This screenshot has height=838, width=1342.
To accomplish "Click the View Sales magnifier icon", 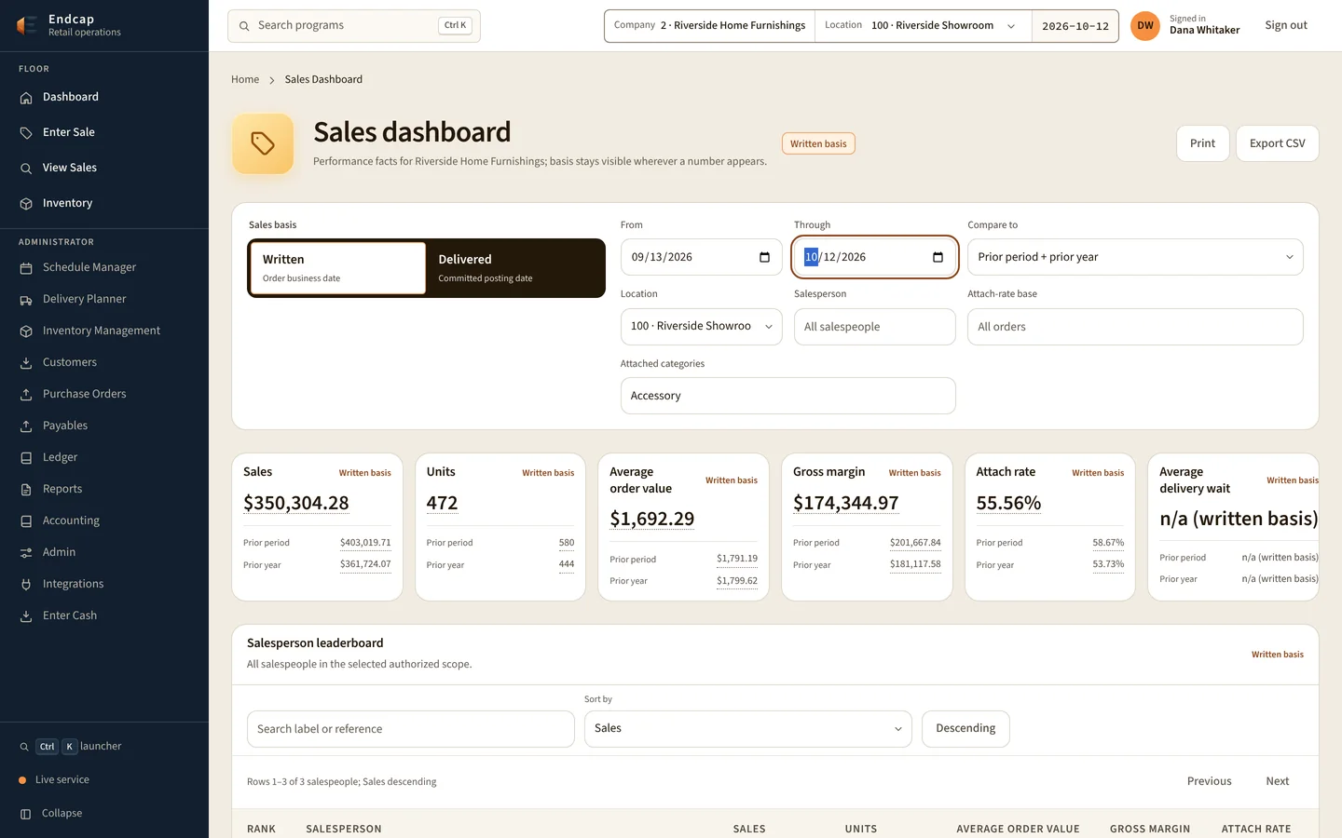I will coord(26,169).
